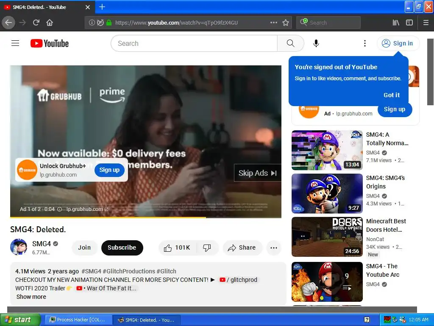
Task: Bookmark this page with the star icon
Action: pyautogui.click(x=286, y=22)
